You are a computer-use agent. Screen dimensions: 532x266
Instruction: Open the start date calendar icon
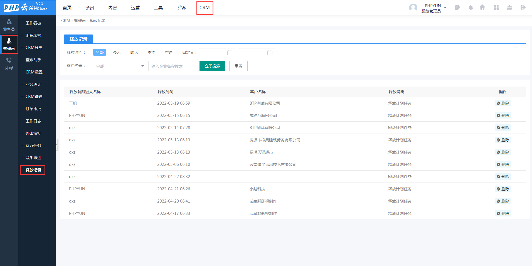click(x=230, y=53)
